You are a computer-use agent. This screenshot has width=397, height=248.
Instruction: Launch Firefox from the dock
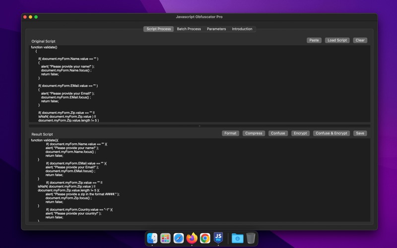pyautogui.click(x=192, y=239)
